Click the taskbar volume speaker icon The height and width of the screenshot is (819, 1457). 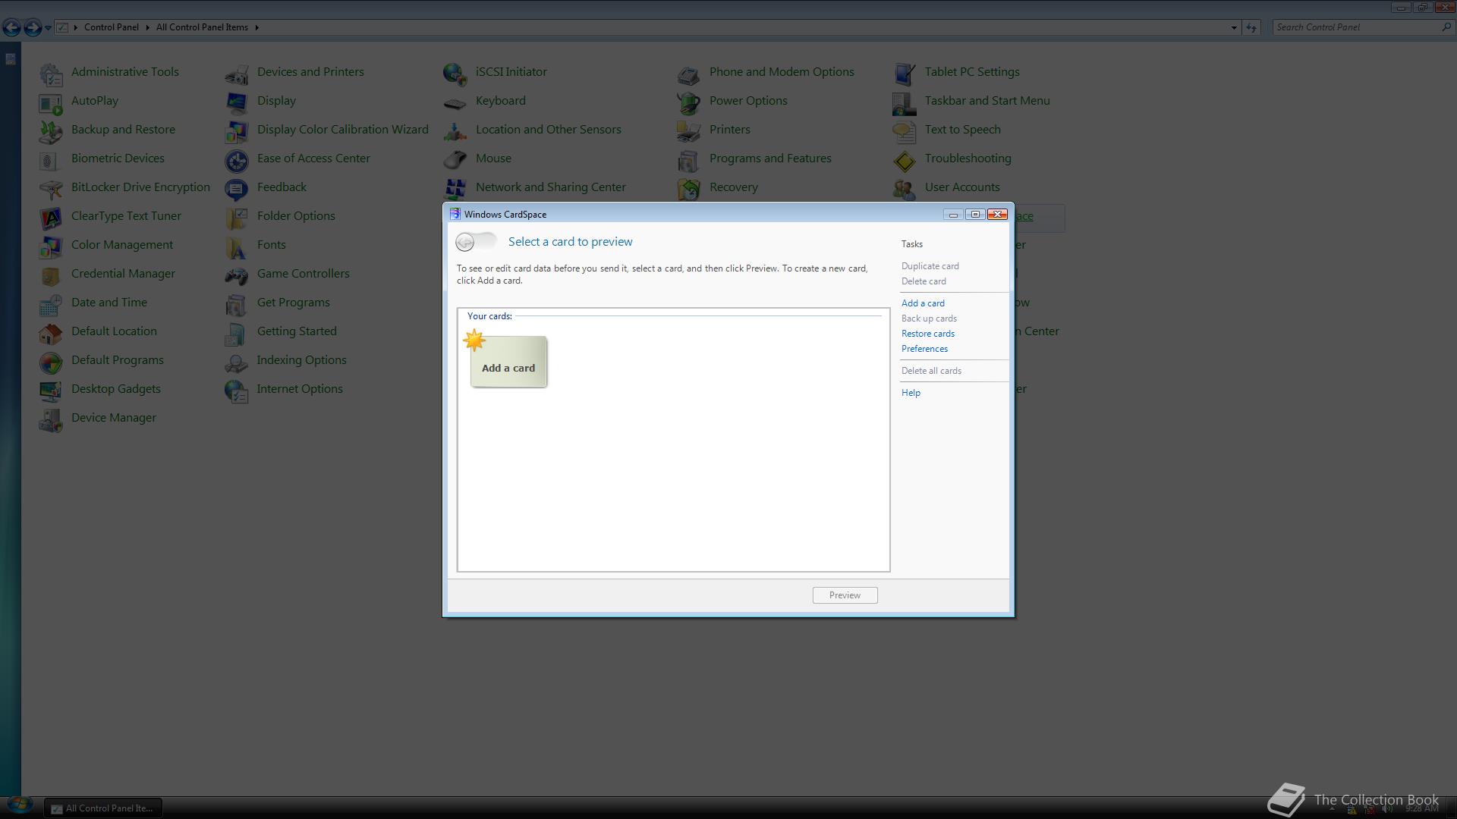[x=1388, y=809]
